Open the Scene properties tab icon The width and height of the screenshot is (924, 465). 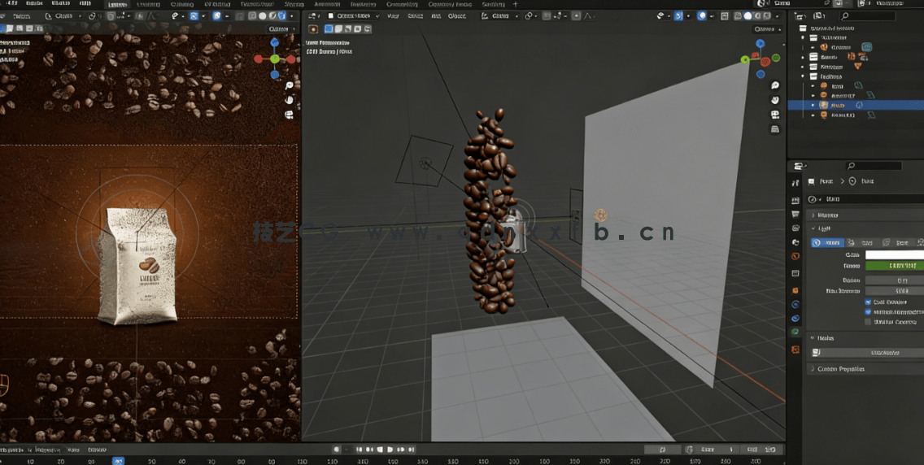795,242
